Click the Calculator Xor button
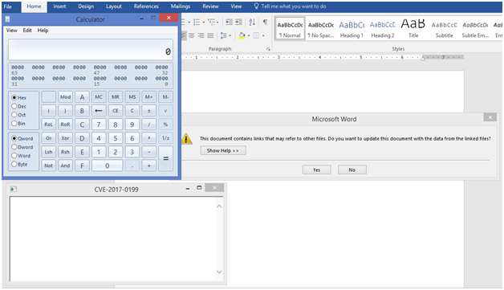The image size is (504, 290). click(x=65, y=138)
